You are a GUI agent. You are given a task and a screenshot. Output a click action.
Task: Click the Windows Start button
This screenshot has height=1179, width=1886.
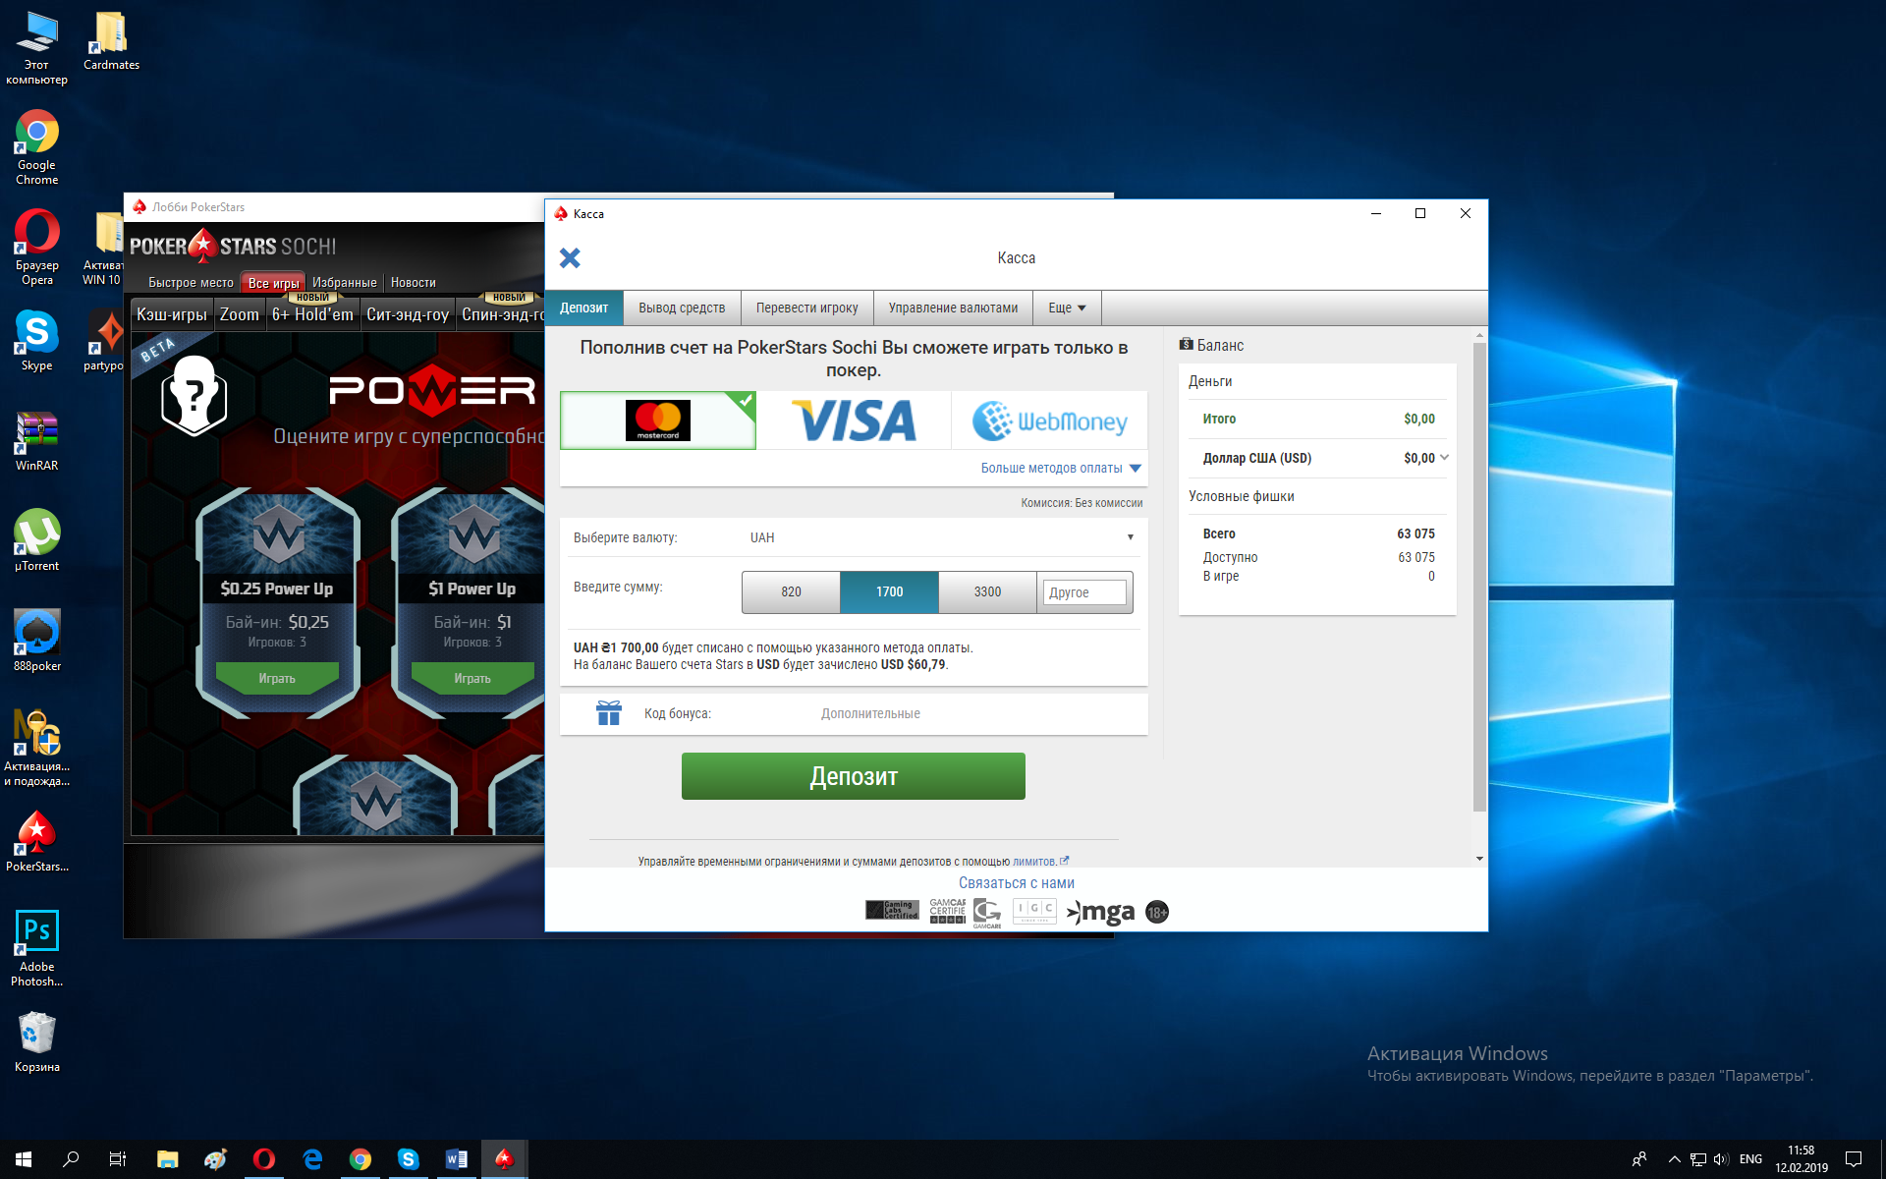[x=24, y=1159]
